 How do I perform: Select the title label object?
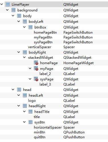37,117
